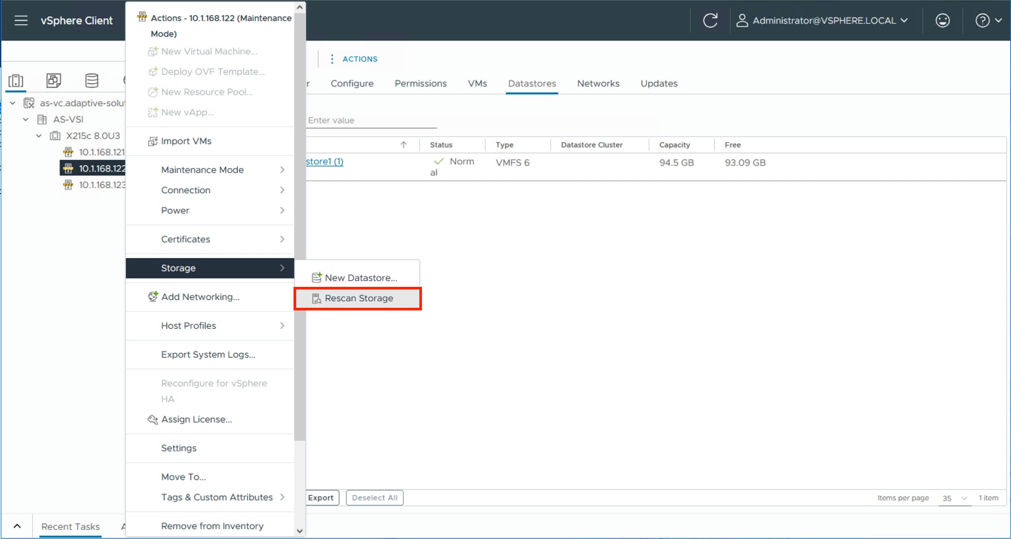Sort datastores by the Capacity column

(674, 145)
